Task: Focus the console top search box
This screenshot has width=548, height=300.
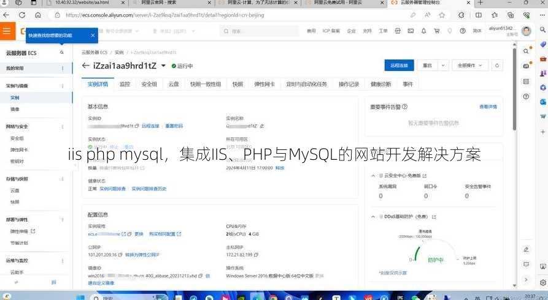Action: pos(260,31)
